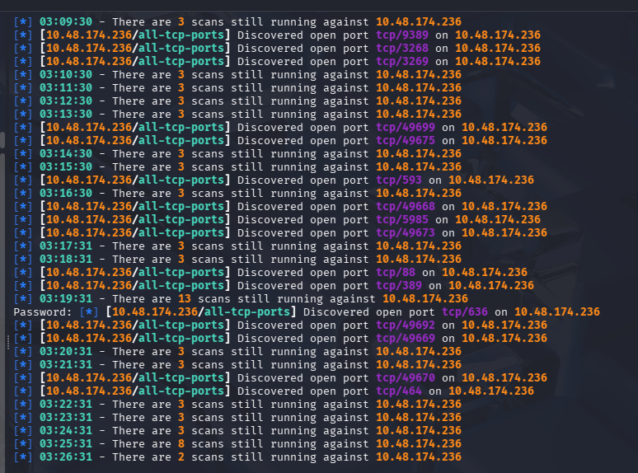Click the number 8 in 03:25:31 line
This screenshot has width=638, height=473.
(181, 444)
